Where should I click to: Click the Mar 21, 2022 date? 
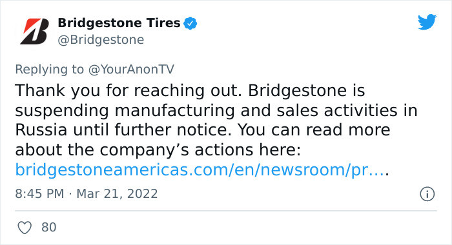click(117, 193)
